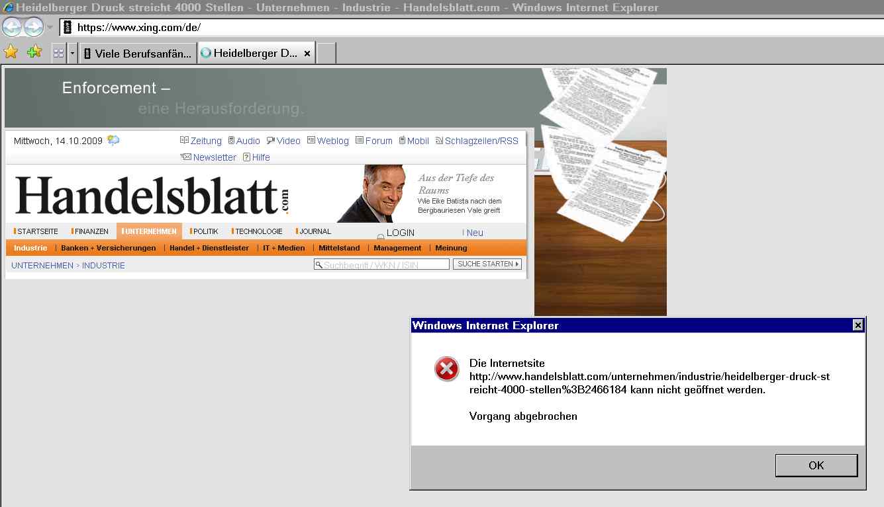
Task: Focus the Suchbegriff / WKN / ISIN search field
Action: coord(381,264)
